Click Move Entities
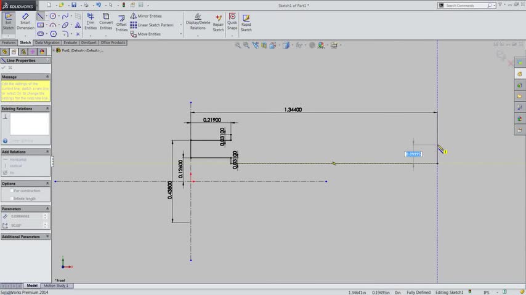Viewport: 526px width, 295px height. coord(145,34)
